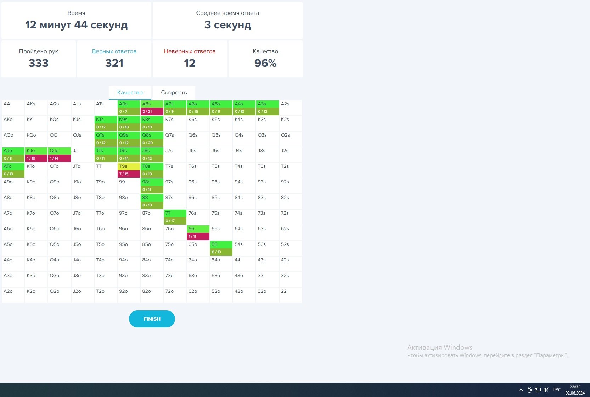Select the 72o cell
Image resolution: width=590 pixels, height=397 pixels.
[x=175, y=295]
